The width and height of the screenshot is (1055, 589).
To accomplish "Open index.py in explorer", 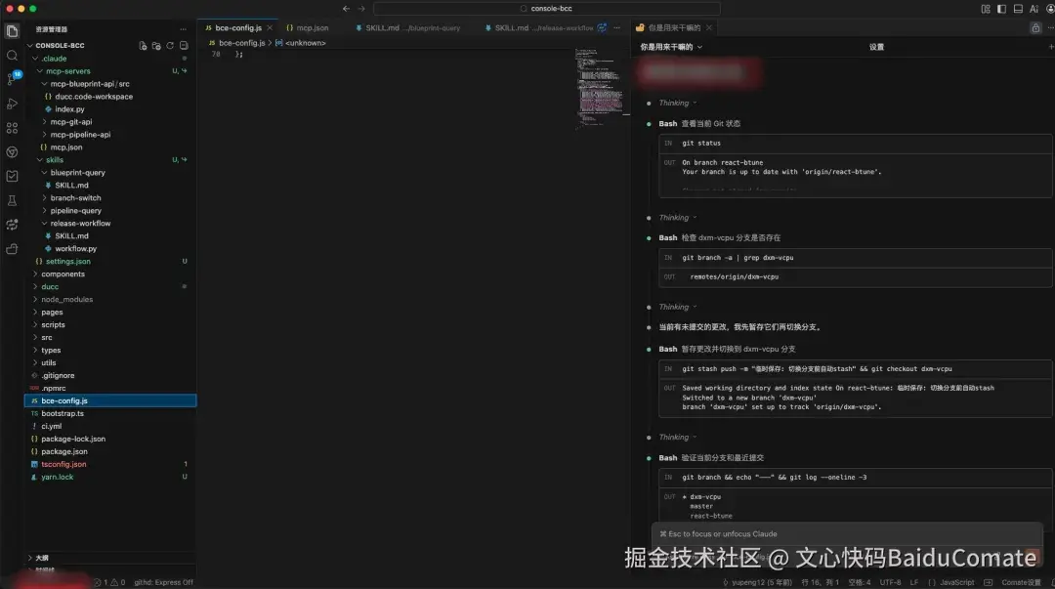I will pos(70,109).
